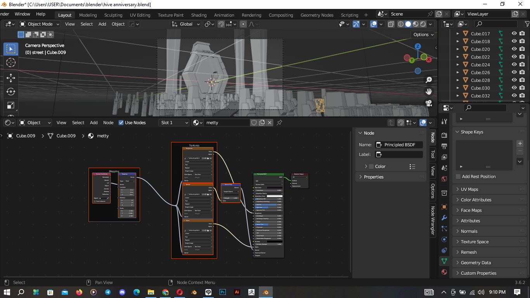The width and height of the screenshot is (530, 298).
Task: Hide Cube.017 in viewport via eye icon
Action: 514,33
